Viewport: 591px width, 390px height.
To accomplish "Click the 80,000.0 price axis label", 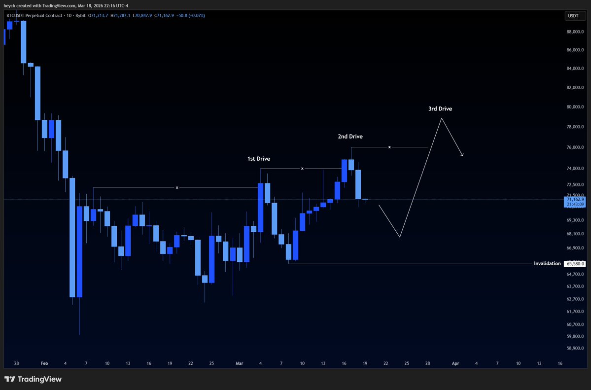I will 575,106.
